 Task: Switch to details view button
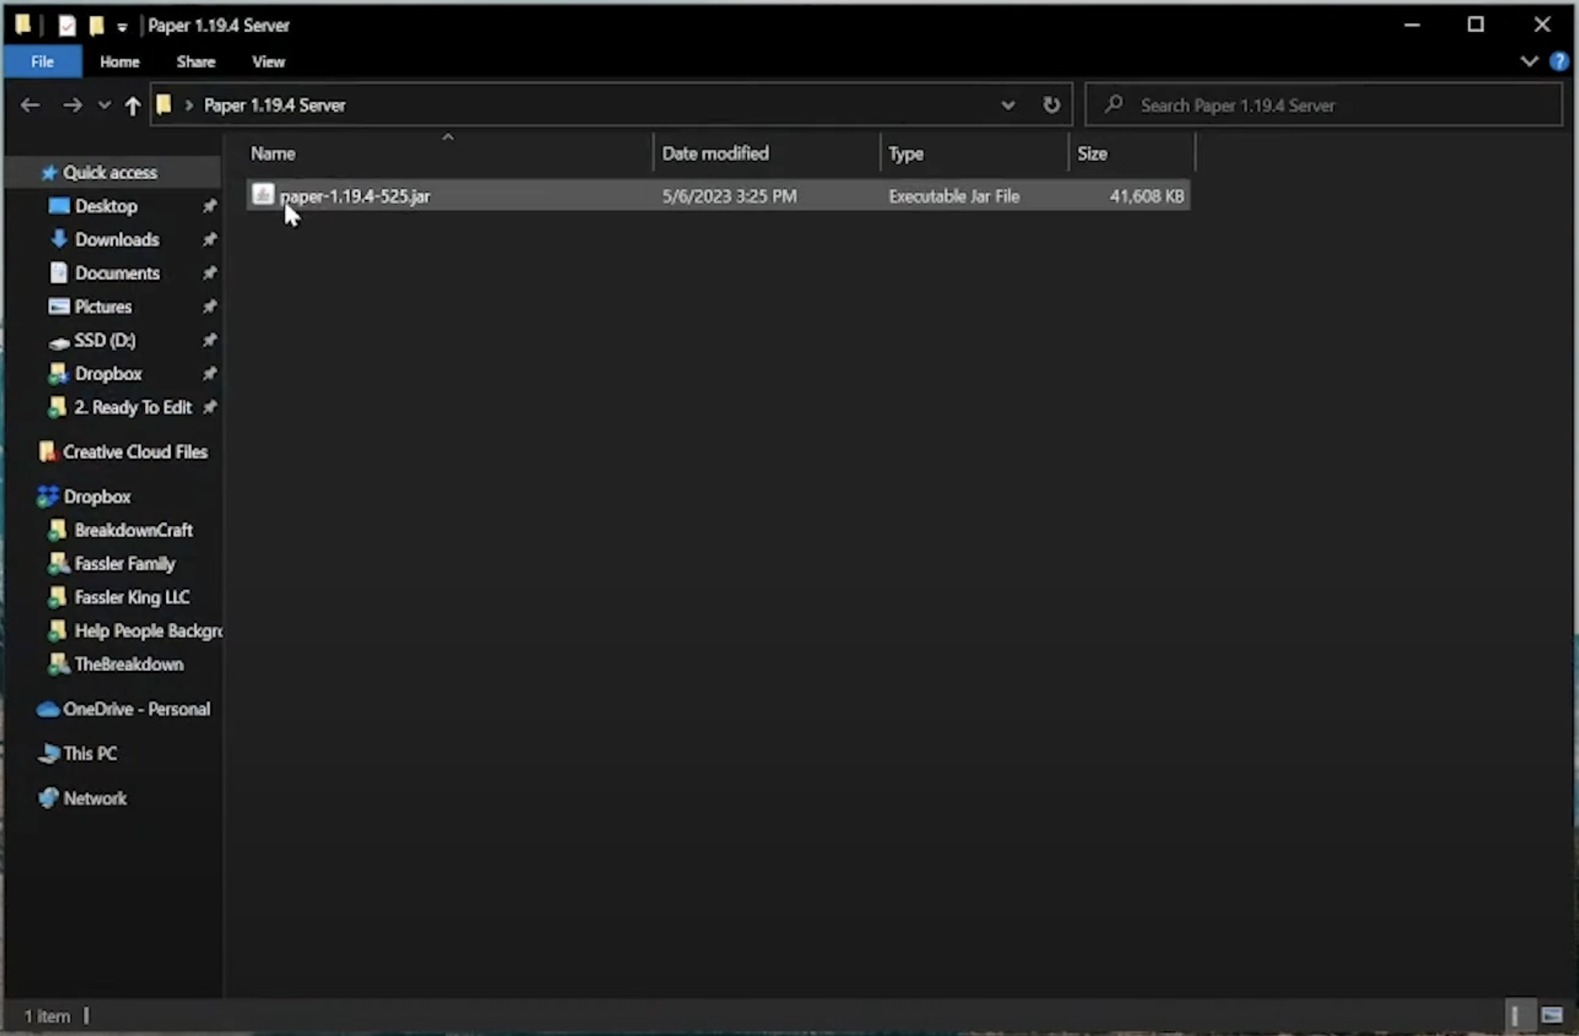pos(1516,1015)
